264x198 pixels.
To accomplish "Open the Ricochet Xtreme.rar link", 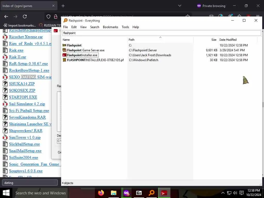I will [26, 37].
